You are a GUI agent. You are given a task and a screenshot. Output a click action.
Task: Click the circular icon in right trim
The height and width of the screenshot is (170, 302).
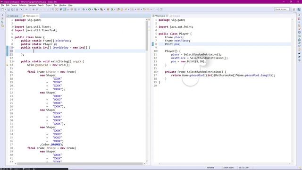(299, 33)
